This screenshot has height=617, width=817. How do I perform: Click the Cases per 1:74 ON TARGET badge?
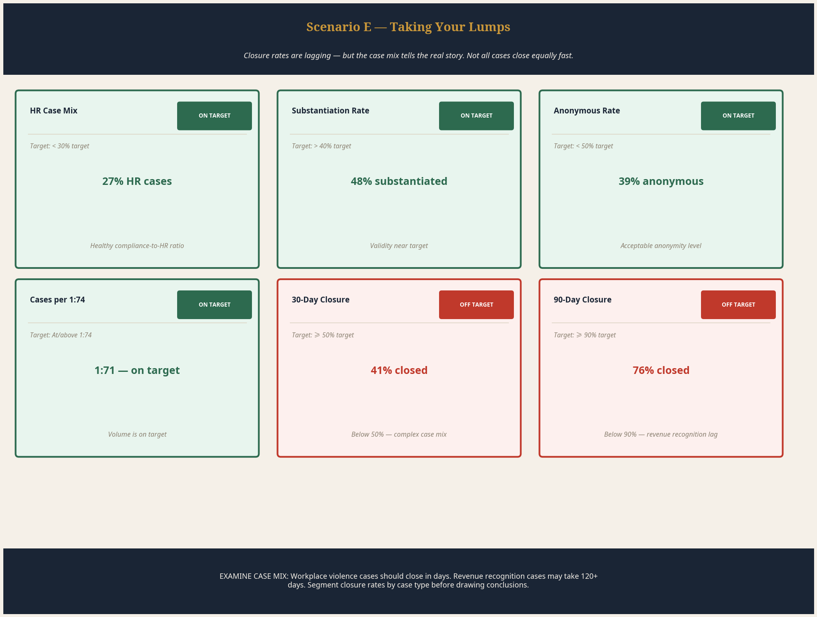click(x=215, y=305)
